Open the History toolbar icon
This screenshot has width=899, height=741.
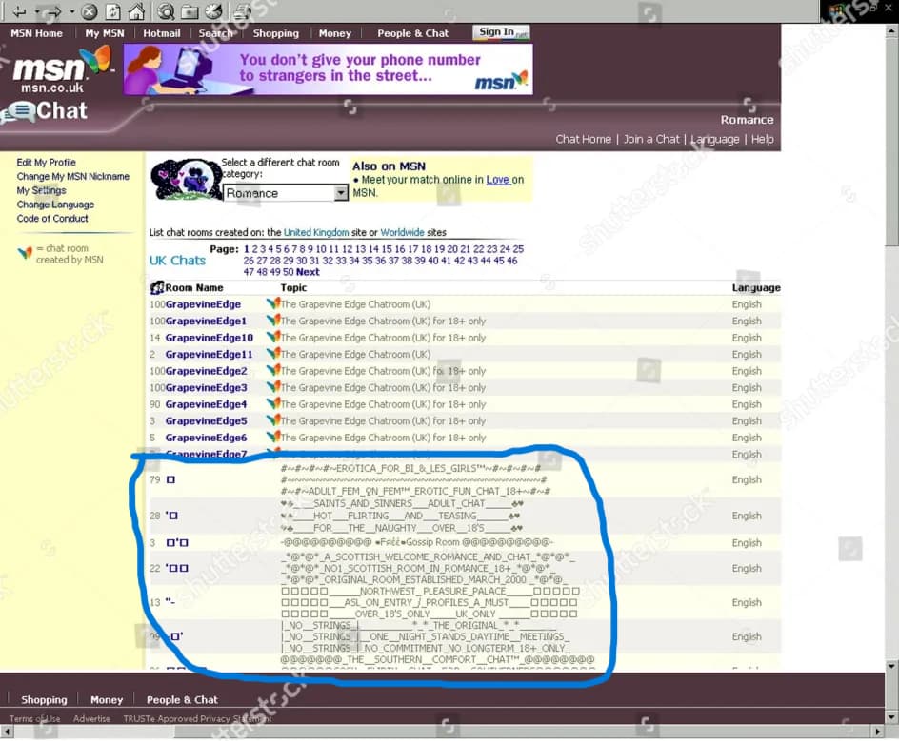[213, 11]
